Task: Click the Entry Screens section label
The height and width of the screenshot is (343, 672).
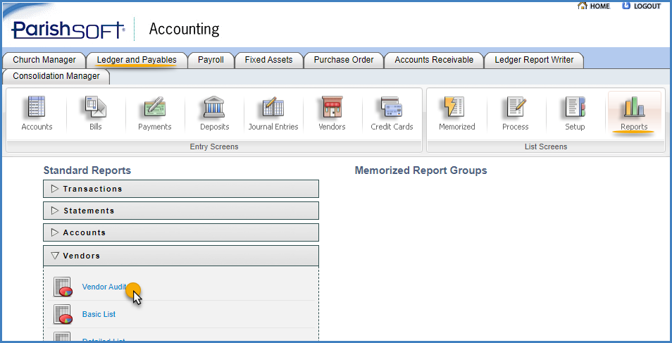Action: click(214, 146)
